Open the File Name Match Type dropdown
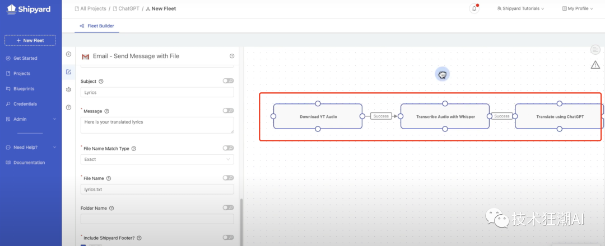The image size is (605, 246). click(x=157, y=159)
